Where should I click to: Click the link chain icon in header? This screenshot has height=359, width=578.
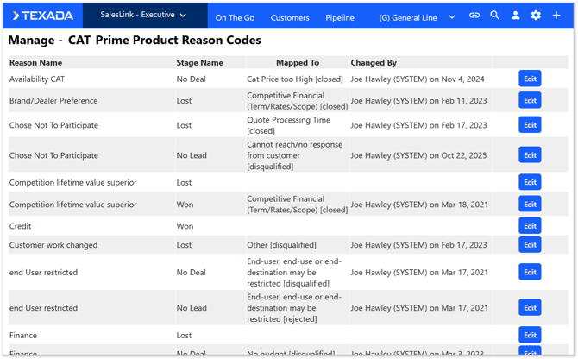coord(474,16)
